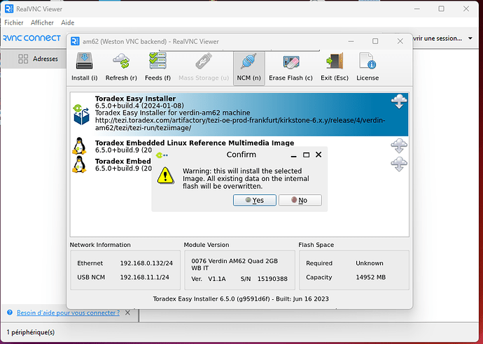Close the Confirm dialog with X
The height and width of the screenshot is (344, 483).
pos(318,155)
